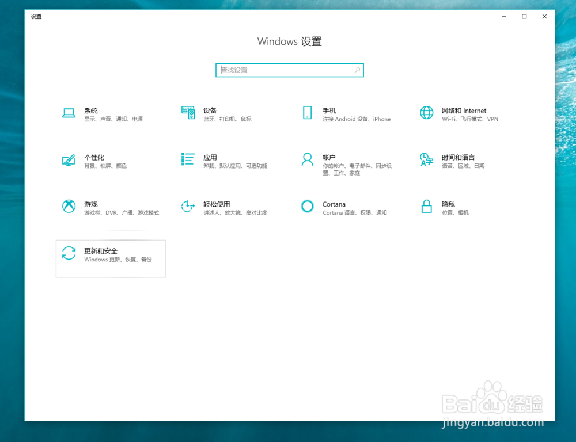This screenshot has height=442, width=576.
Task: Select the 游戏 category title
Action: (x=91, y=204)
